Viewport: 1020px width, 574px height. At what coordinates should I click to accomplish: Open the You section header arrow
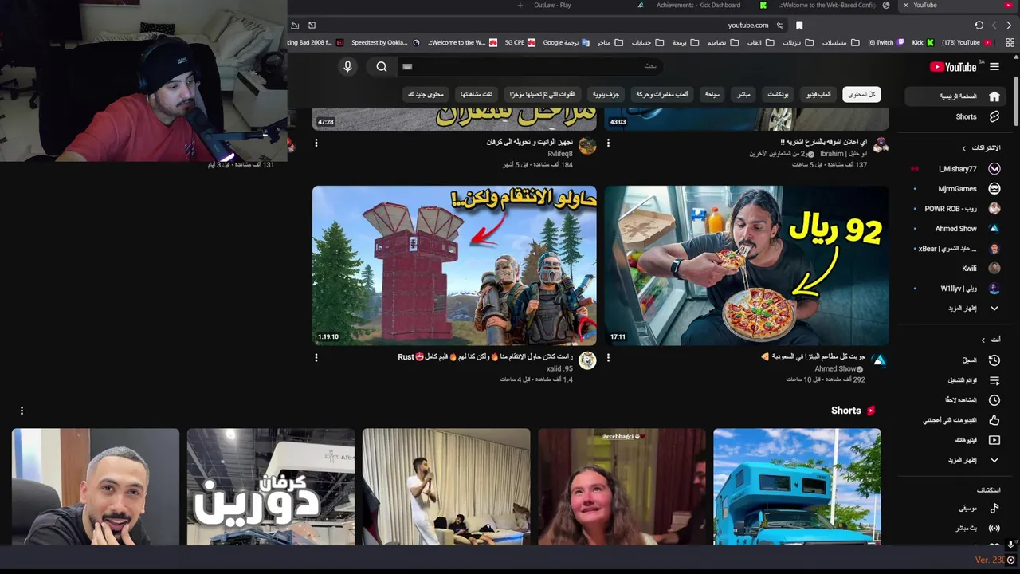pyautogui.click(x=983, y=340)
